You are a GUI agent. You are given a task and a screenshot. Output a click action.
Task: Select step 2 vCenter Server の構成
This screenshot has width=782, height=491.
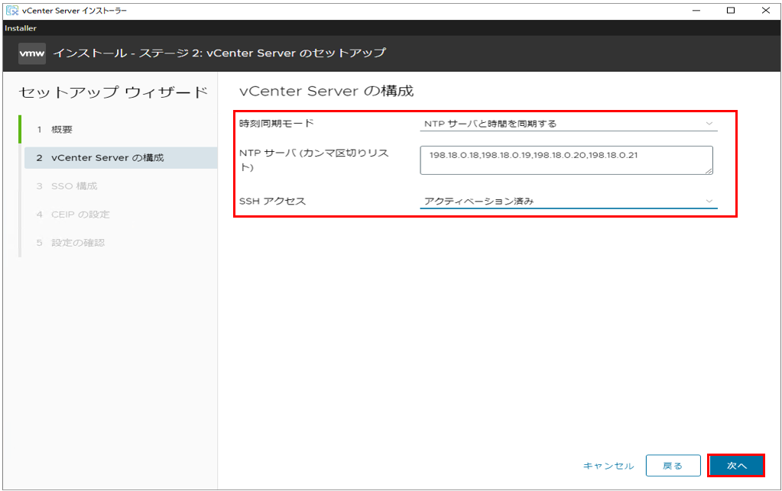(121, 158)
